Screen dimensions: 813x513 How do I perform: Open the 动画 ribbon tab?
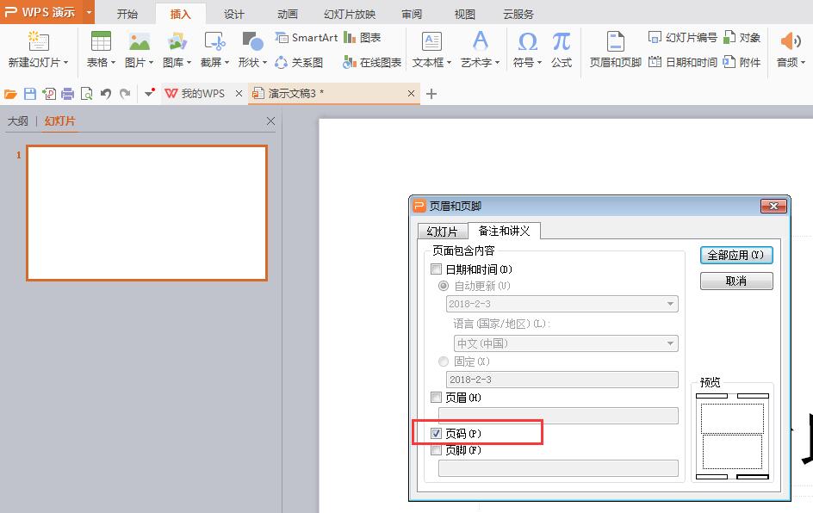tap(288, 14)
